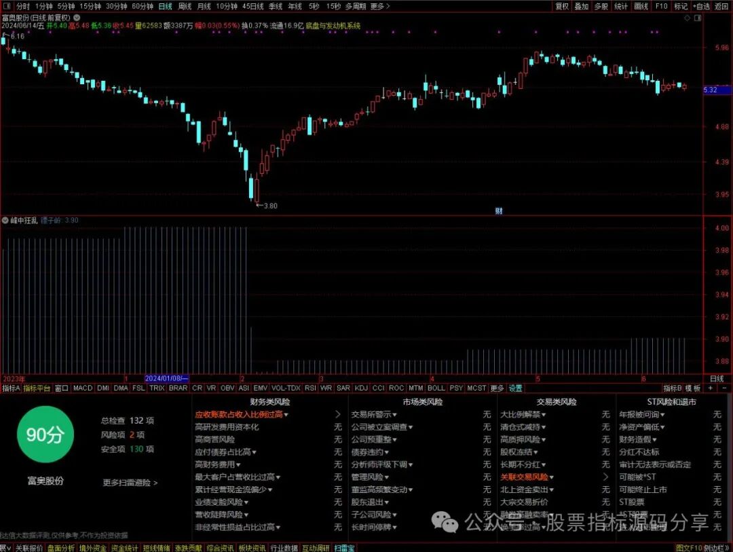
Task: Expand 更多 periods at top
Action: (379, 6)
